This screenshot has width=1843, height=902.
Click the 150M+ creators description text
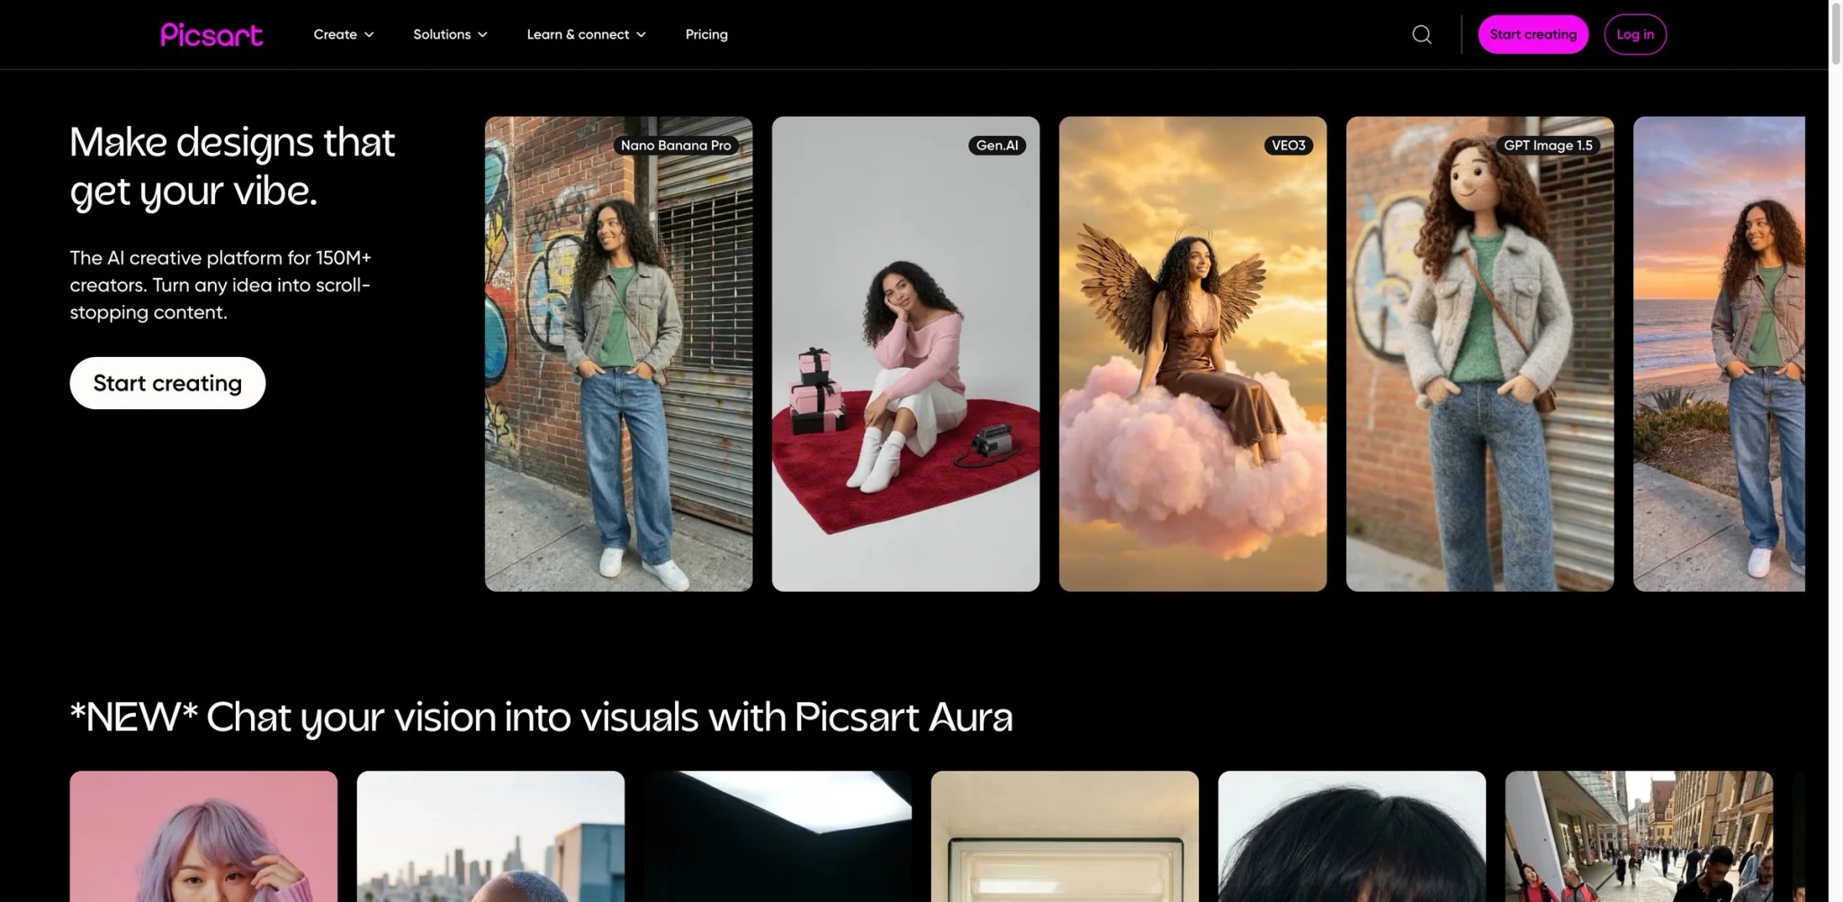coord(220,285)
